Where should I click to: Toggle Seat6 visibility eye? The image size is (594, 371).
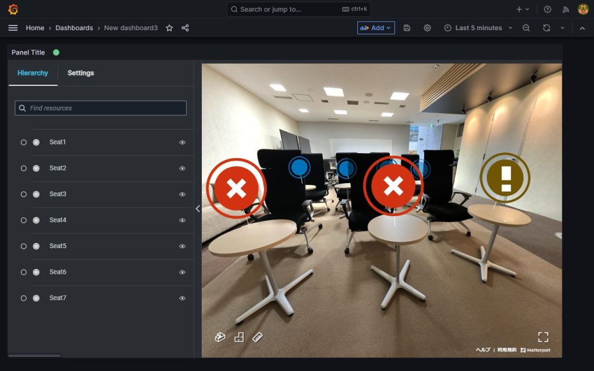coord(182,272)
